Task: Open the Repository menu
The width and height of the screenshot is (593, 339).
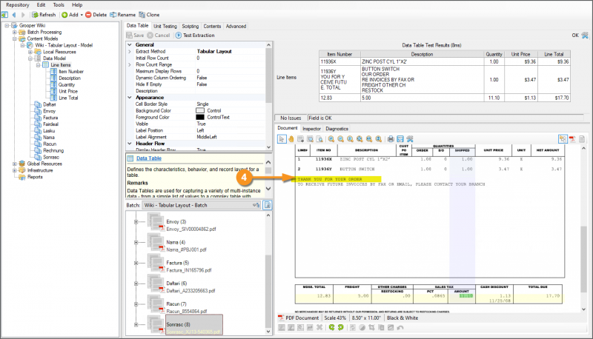Action: [17, 5]
